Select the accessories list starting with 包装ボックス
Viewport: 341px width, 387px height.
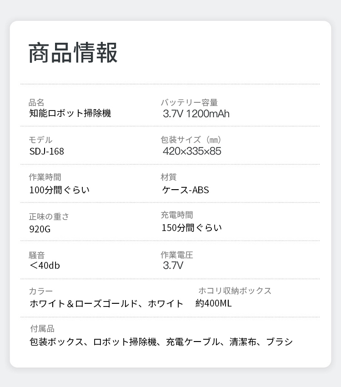pyautogui.click(x=161, y=342)
